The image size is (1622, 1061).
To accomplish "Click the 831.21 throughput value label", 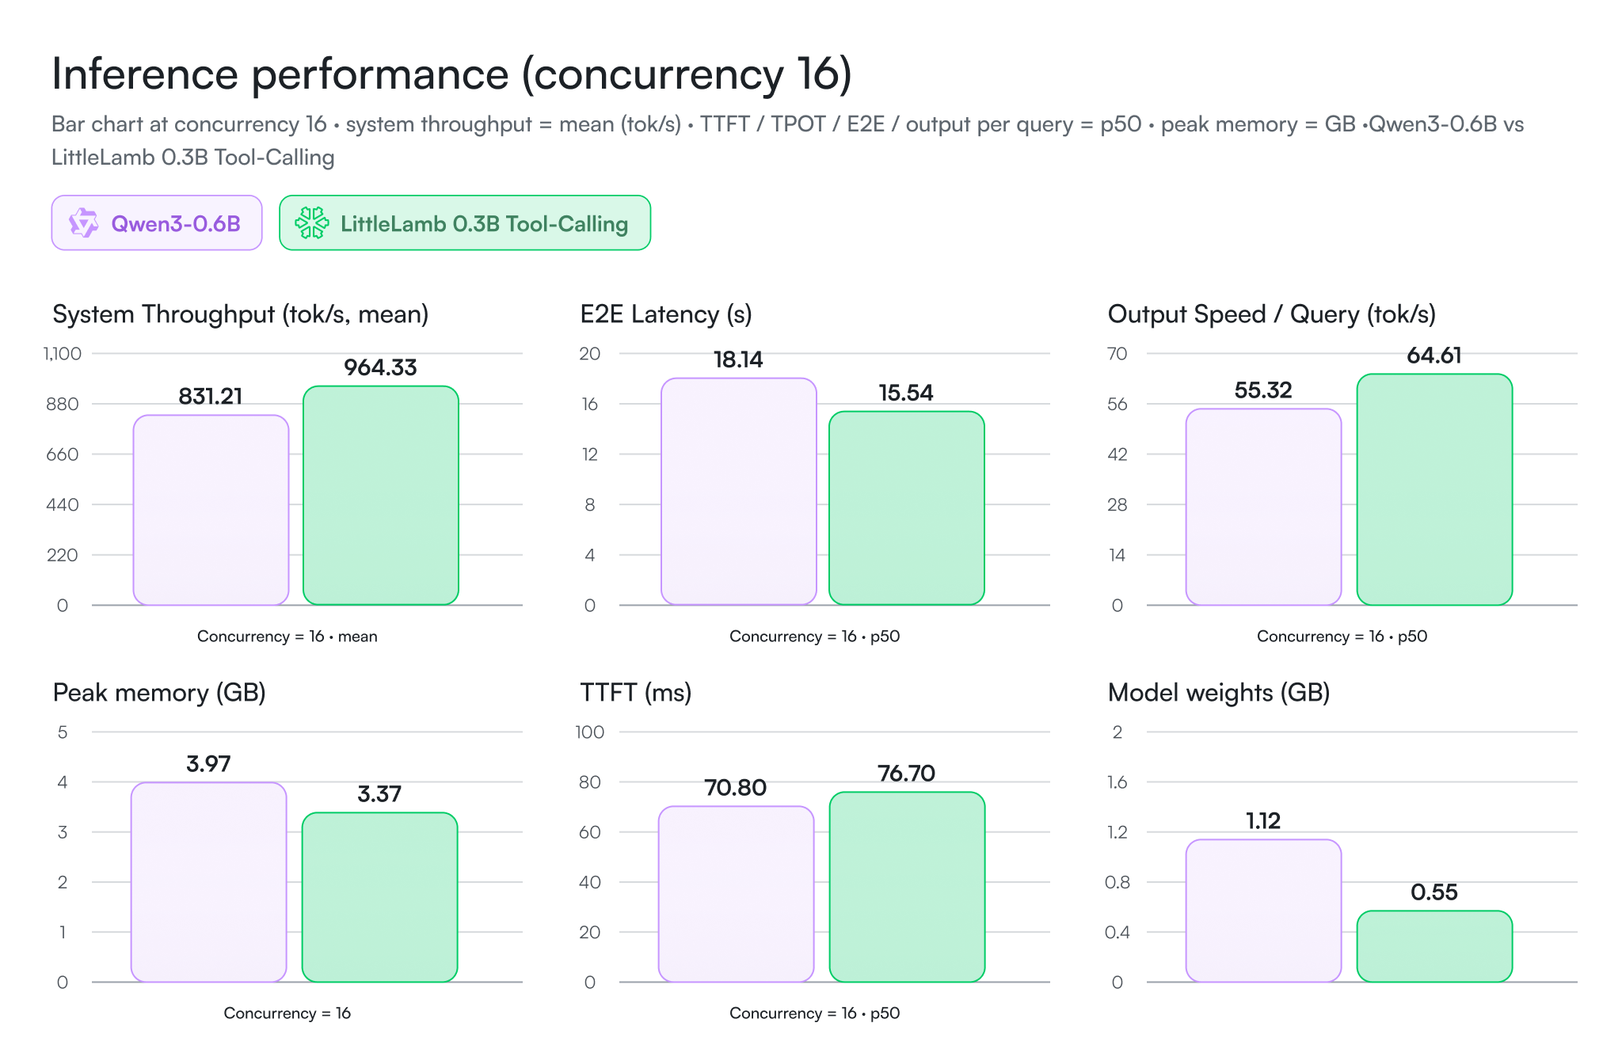I will pos(211,396).
